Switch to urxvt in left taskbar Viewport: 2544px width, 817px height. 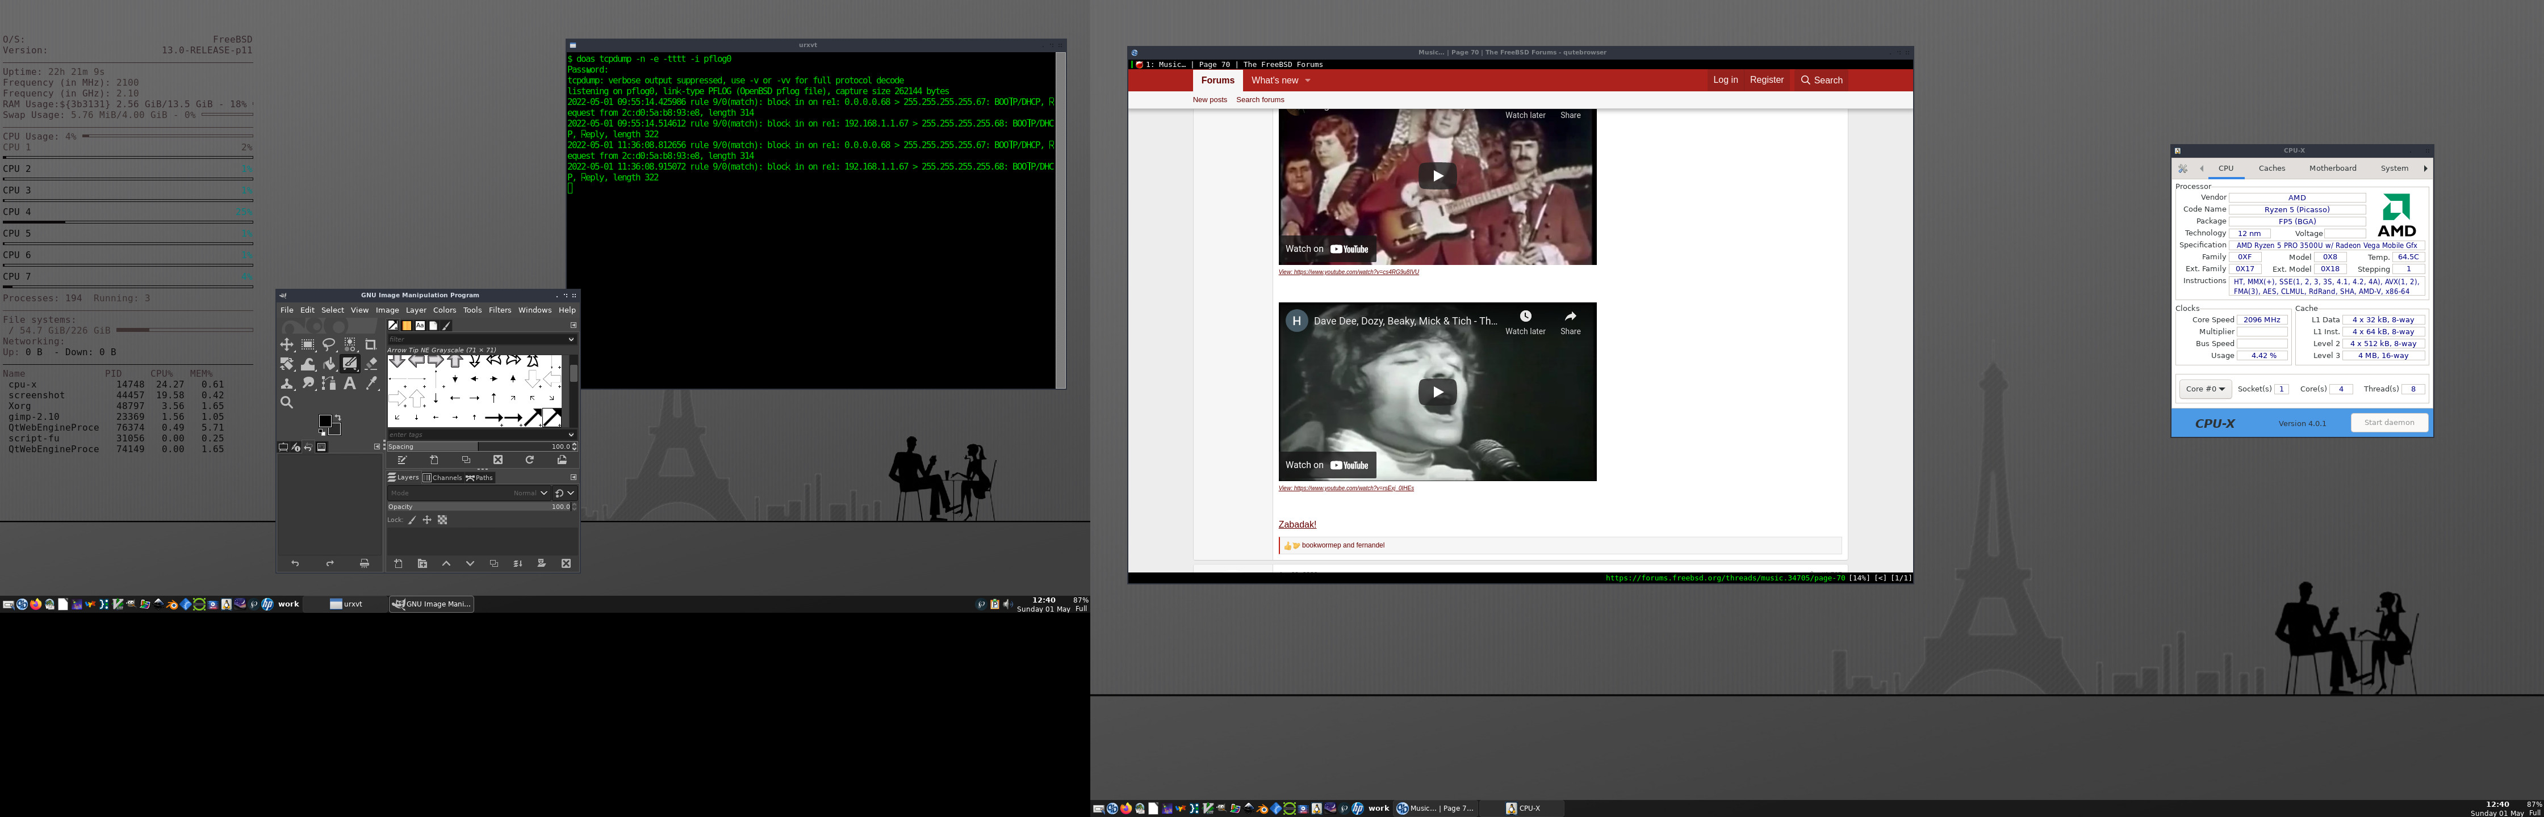[346, 604]
